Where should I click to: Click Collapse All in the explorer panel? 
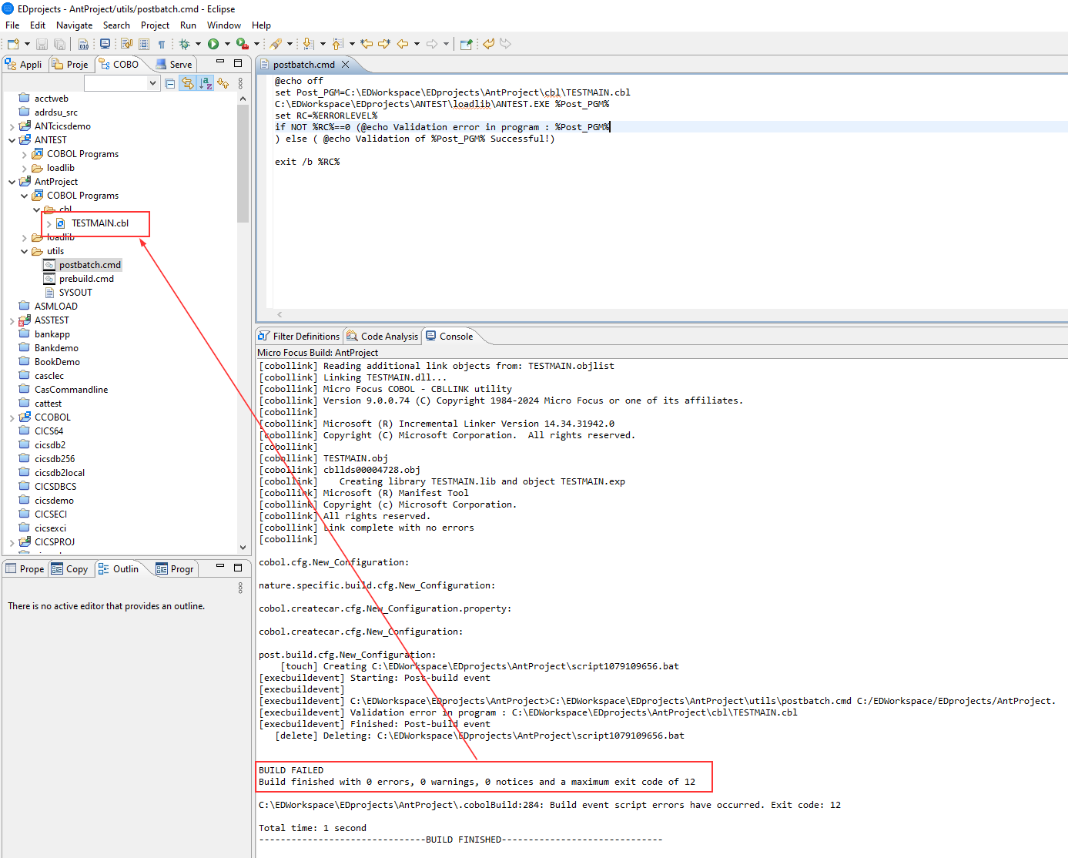click(x=170, y=83)
